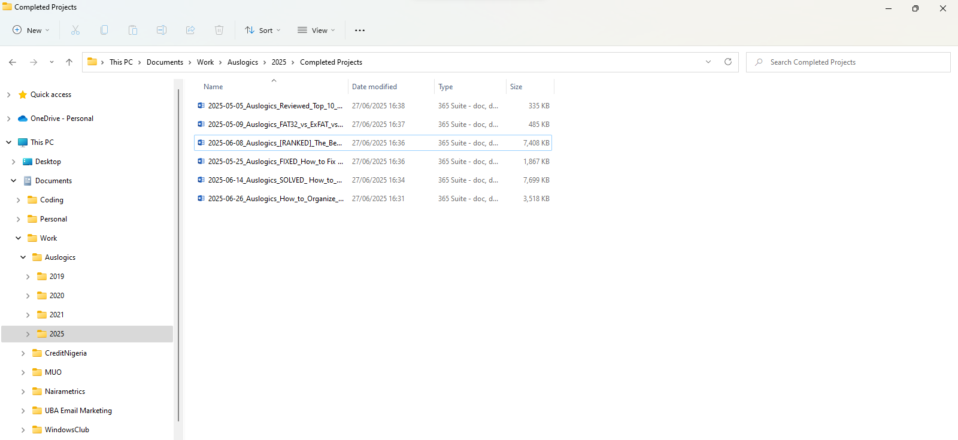Open the See more three-dots menu
The height and width of the screenshot is (440, 958).
click(359, 31)
